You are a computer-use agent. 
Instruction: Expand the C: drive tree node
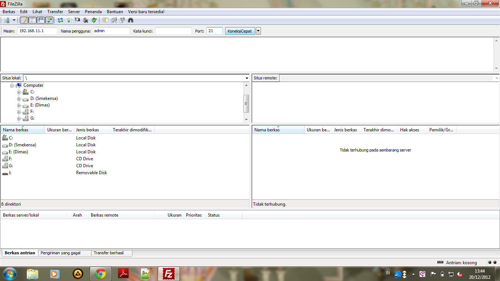point(19,92)
